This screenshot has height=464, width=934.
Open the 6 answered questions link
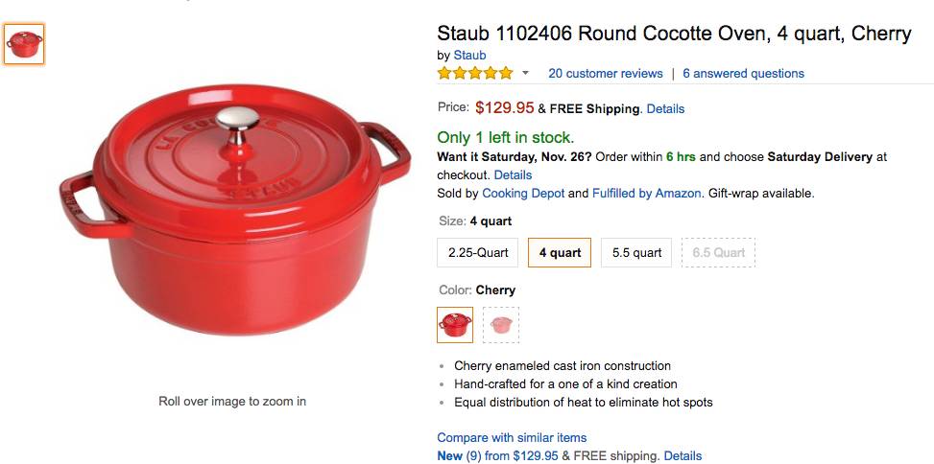point(743,74)
